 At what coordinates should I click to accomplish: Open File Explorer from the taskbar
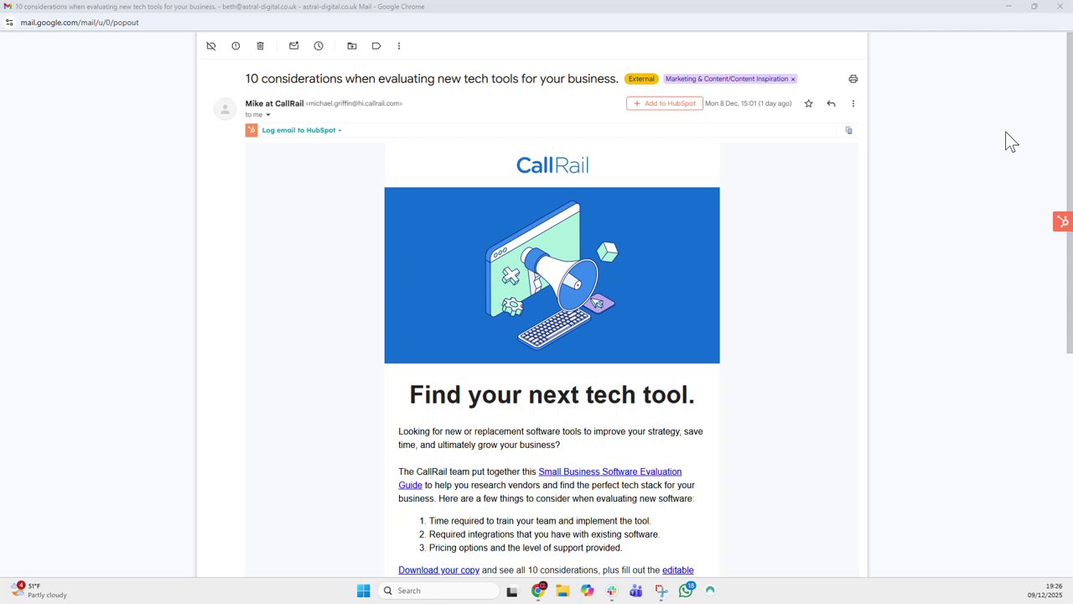[562, 591]
